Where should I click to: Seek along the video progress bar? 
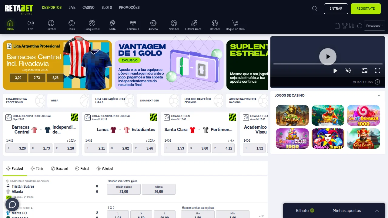tap(328, 64)
